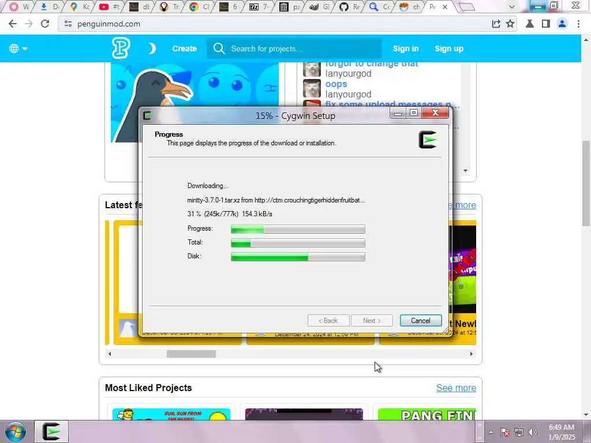This screenshot has height=443, width=591.
Task: Click the right arrow of featured projects scrollbar
Action: coord(471,354)
